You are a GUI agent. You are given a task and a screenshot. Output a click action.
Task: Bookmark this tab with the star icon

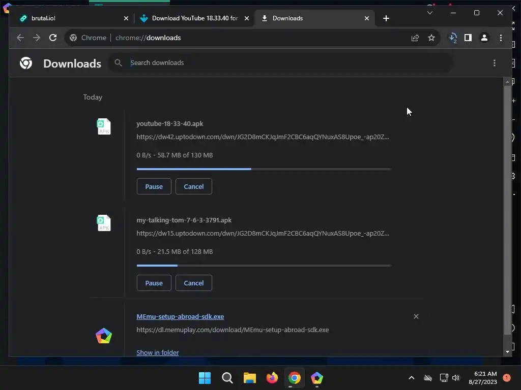[431, 38]
